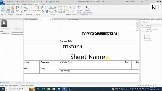
Task: Click the horizontal scrollbar of the drawing view
Action: (x=84, y=83)
